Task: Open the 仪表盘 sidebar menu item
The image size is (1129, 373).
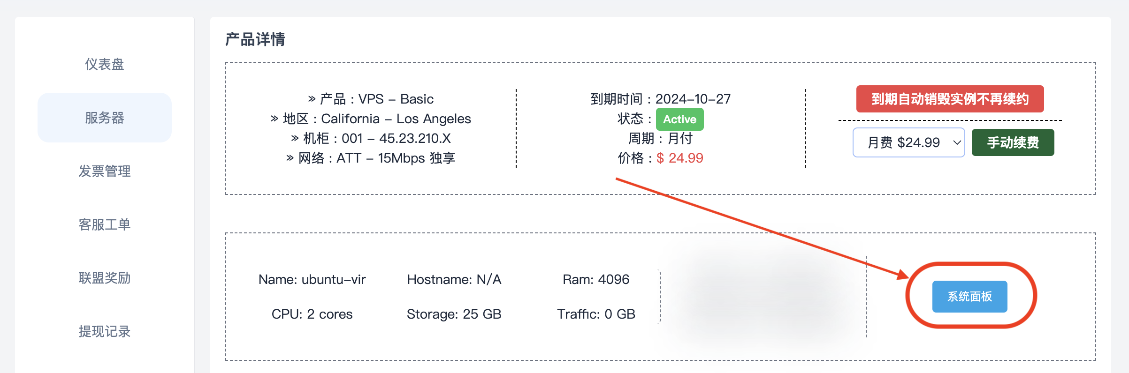Action: point(105,64)
